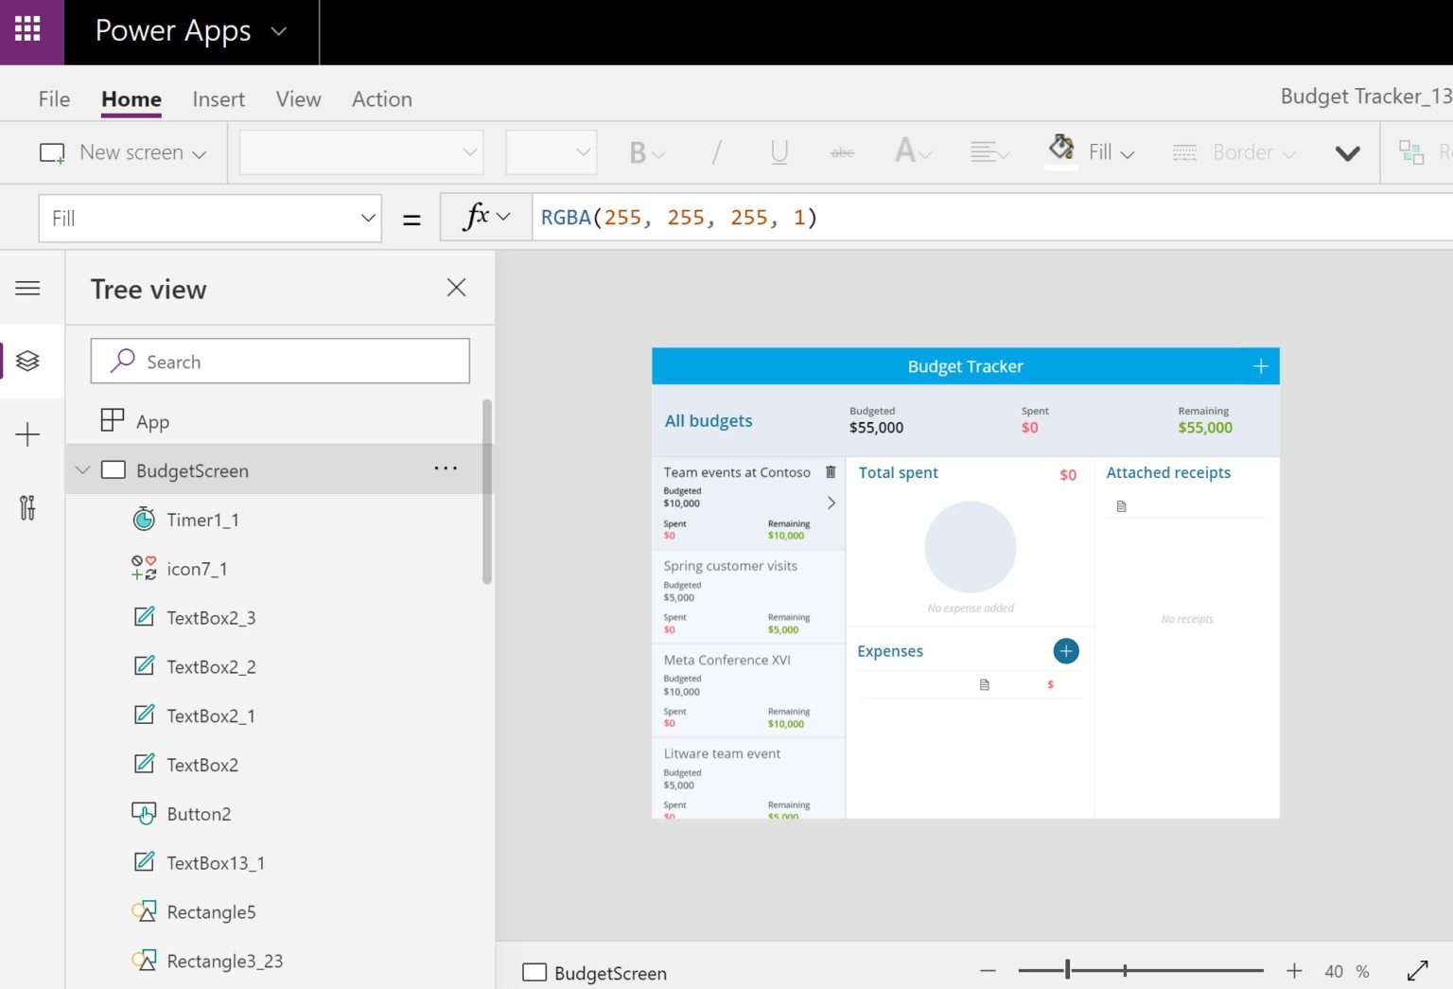Click the settings sliders icon in left rail
Viewport: 1453px width, 989px height.
click(28, 508)
